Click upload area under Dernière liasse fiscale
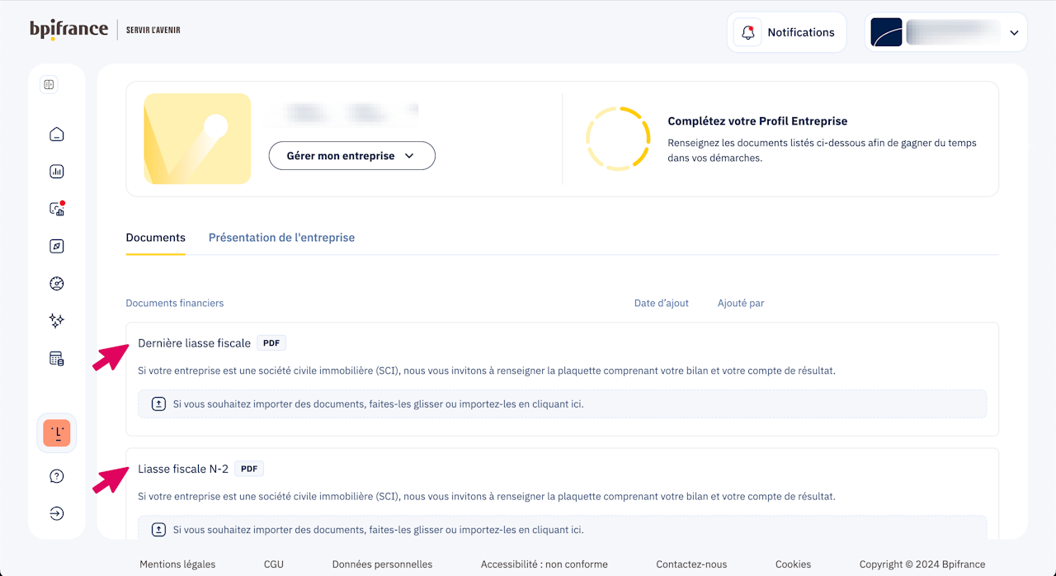 point(561,404)
